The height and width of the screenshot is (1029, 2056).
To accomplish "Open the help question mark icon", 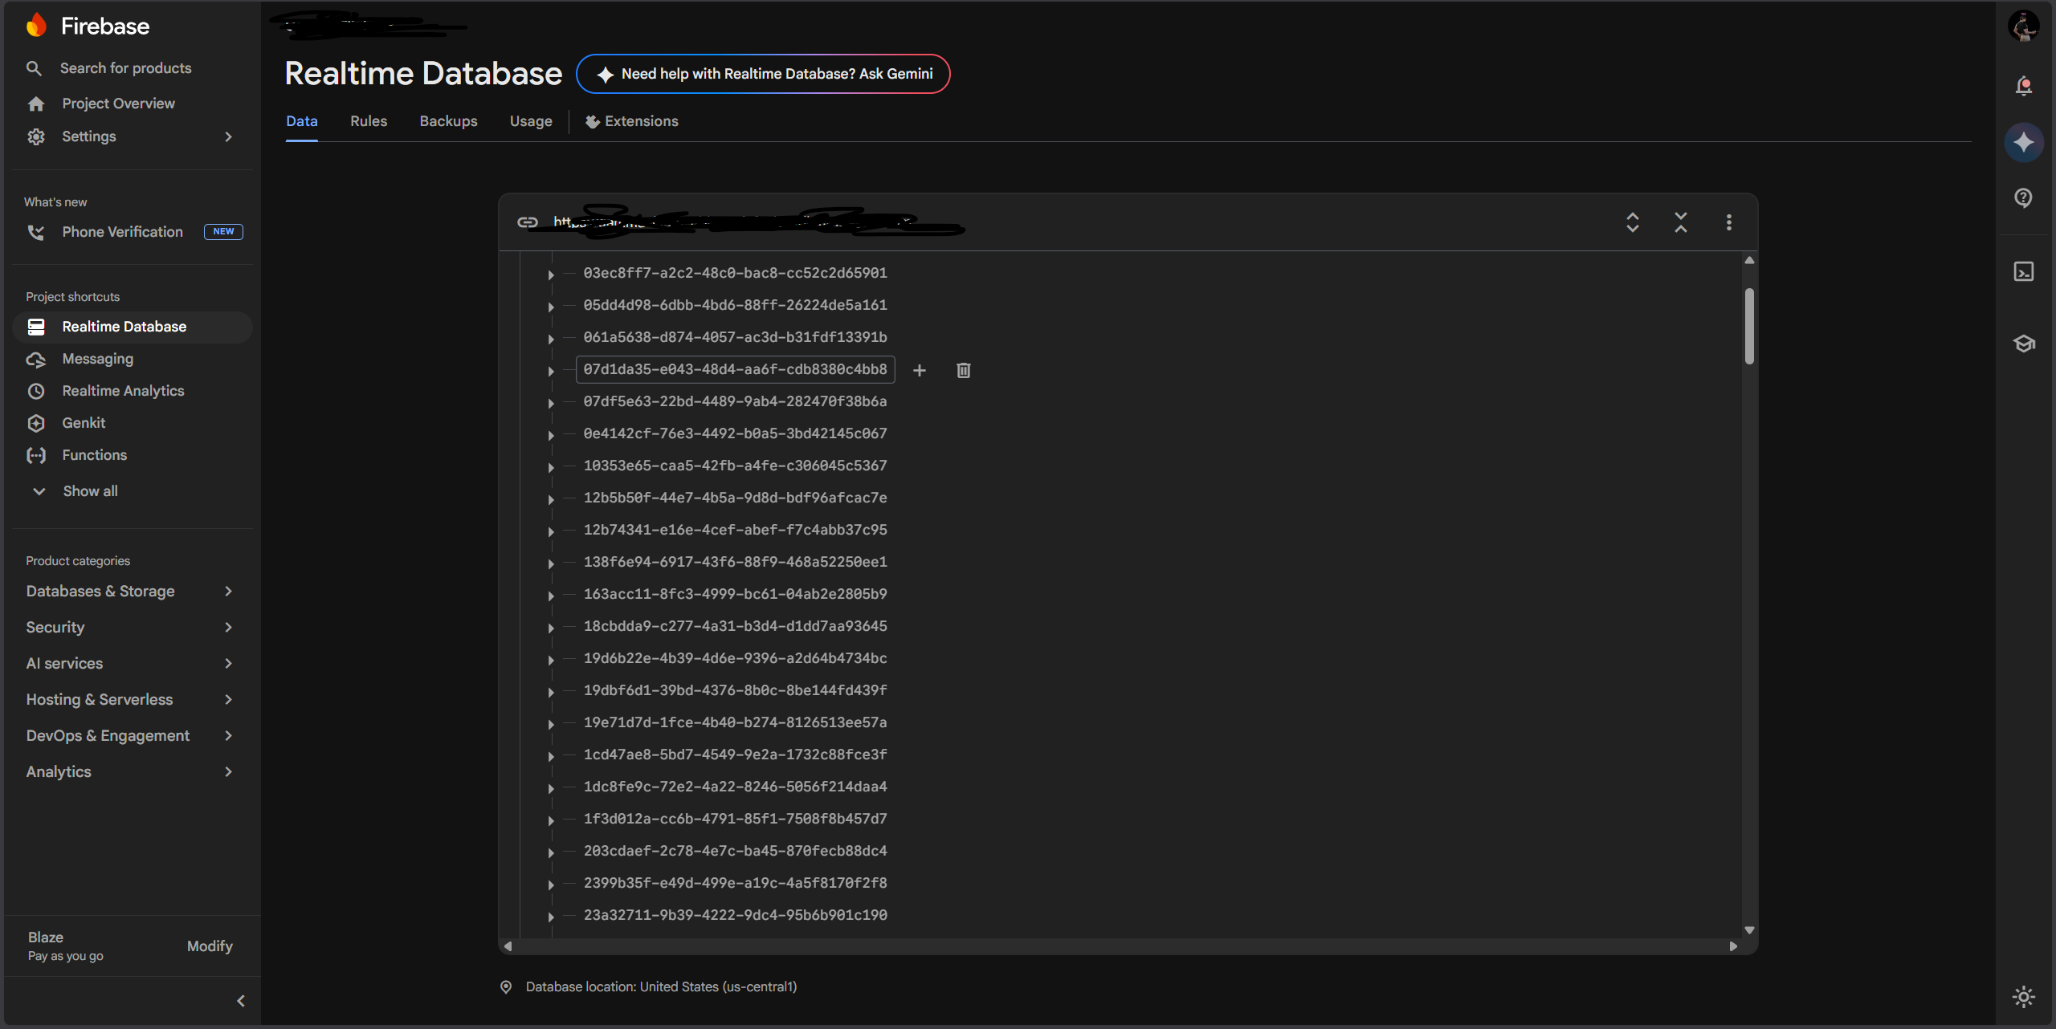I will (x=2024, y=197).
